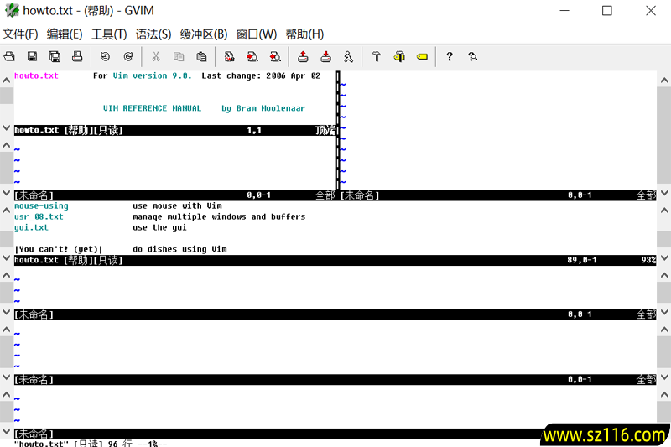Viewport: 671px width, 447px height.
Task: Click 'use the gui' text
Action: 159,227
